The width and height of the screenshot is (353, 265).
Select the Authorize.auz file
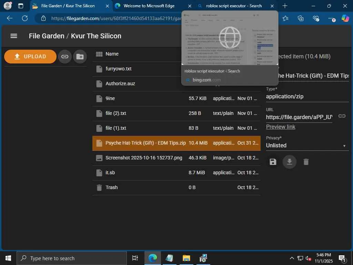[176, 84]
